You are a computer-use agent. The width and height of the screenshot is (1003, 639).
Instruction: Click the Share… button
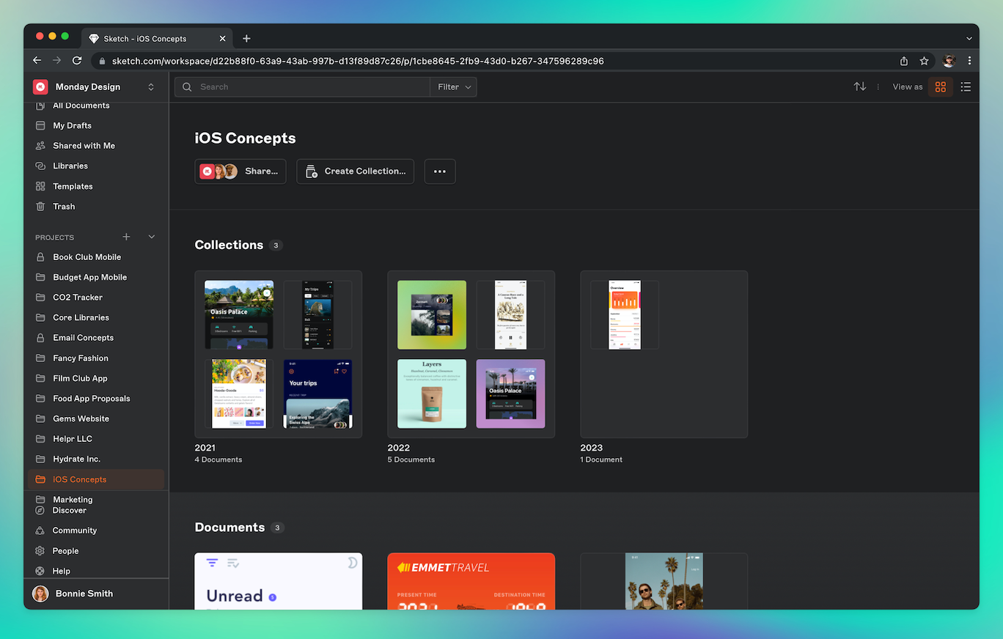click(x=240, y=171)
